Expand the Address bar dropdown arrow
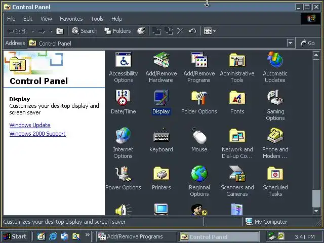Viewport: 324px width, 243px height. tap(290, 43)
